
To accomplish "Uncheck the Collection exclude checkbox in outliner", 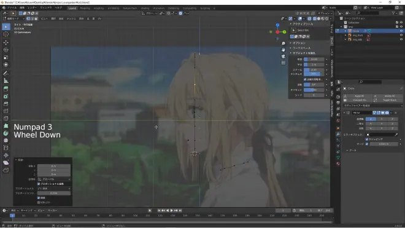I will pyautogui.click(x=397, y=23).
